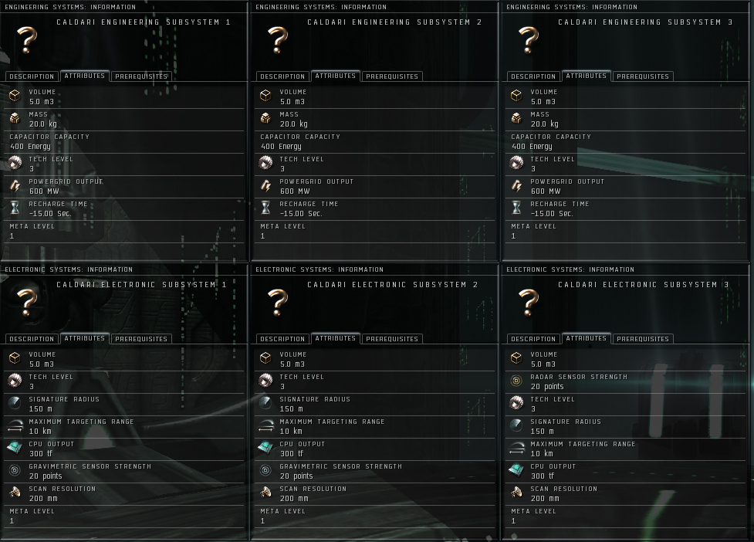The height and width of the screenshot is (542, 754).
Task: Switch to Attributes tab in Engineering Subsystem 3
Action: 587,76
